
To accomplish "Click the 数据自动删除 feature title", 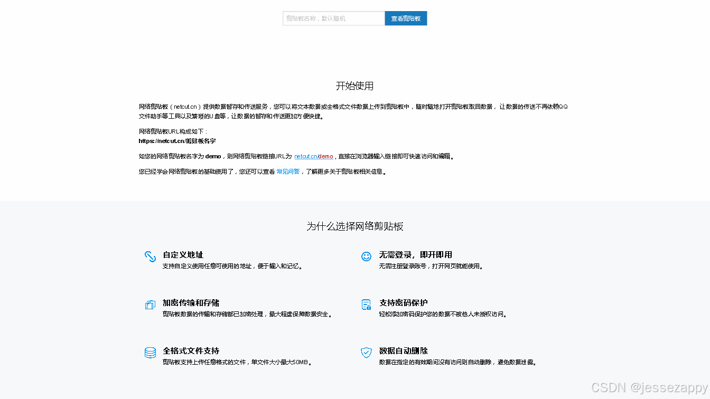I will click(x=403, y=351).
